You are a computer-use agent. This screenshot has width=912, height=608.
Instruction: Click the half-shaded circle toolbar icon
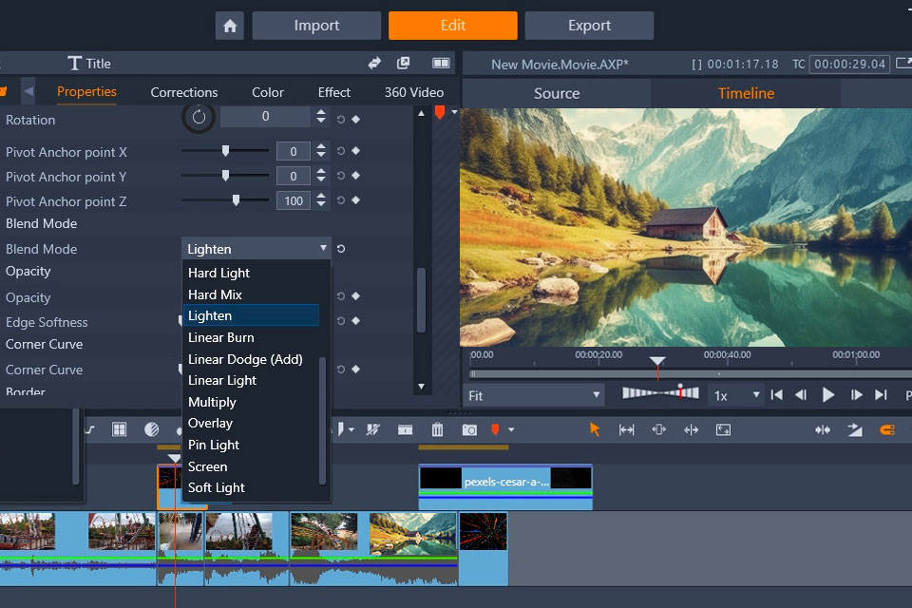(x=151, y=429)
